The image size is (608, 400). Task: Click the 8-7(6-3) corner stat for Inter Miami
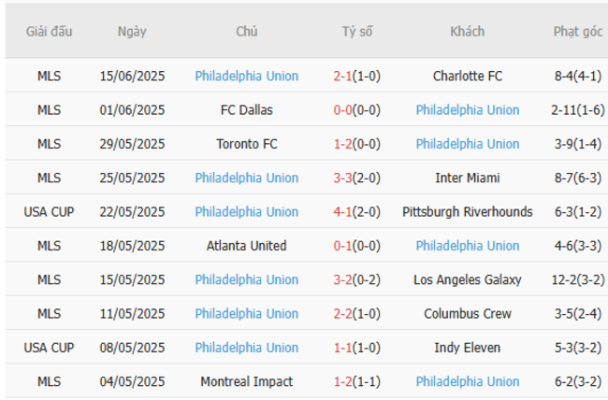(577, 178)
